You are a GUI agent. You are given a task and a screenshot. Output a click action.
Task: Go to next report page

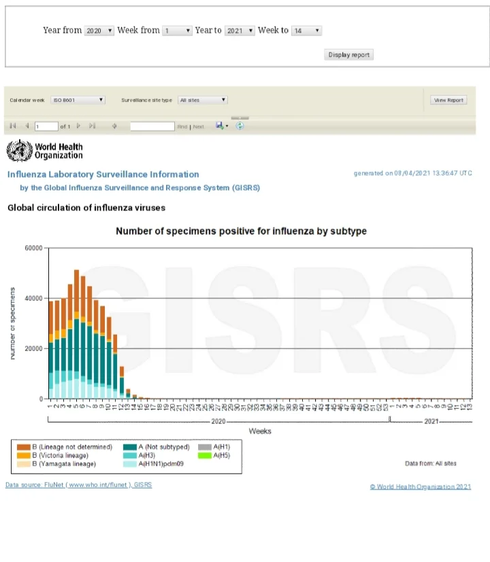tap(78, 126)
